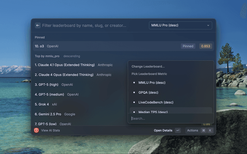Image resolution: width=247 pixels, height=154 pixels.
Task: Click the Command key icon beside Actions
Action: [203, 131]
